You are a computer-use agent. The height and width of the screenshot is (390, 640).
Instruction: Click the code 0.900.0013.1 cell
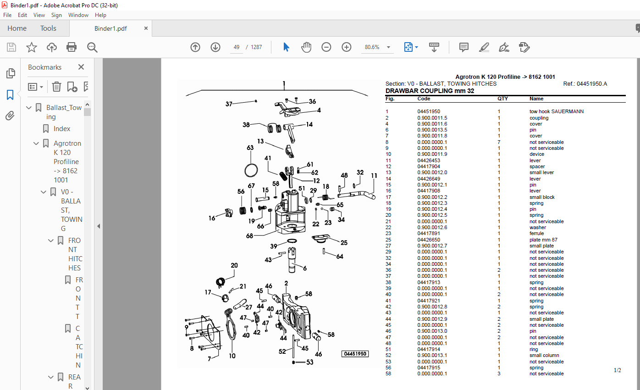(x=432, y=355)
